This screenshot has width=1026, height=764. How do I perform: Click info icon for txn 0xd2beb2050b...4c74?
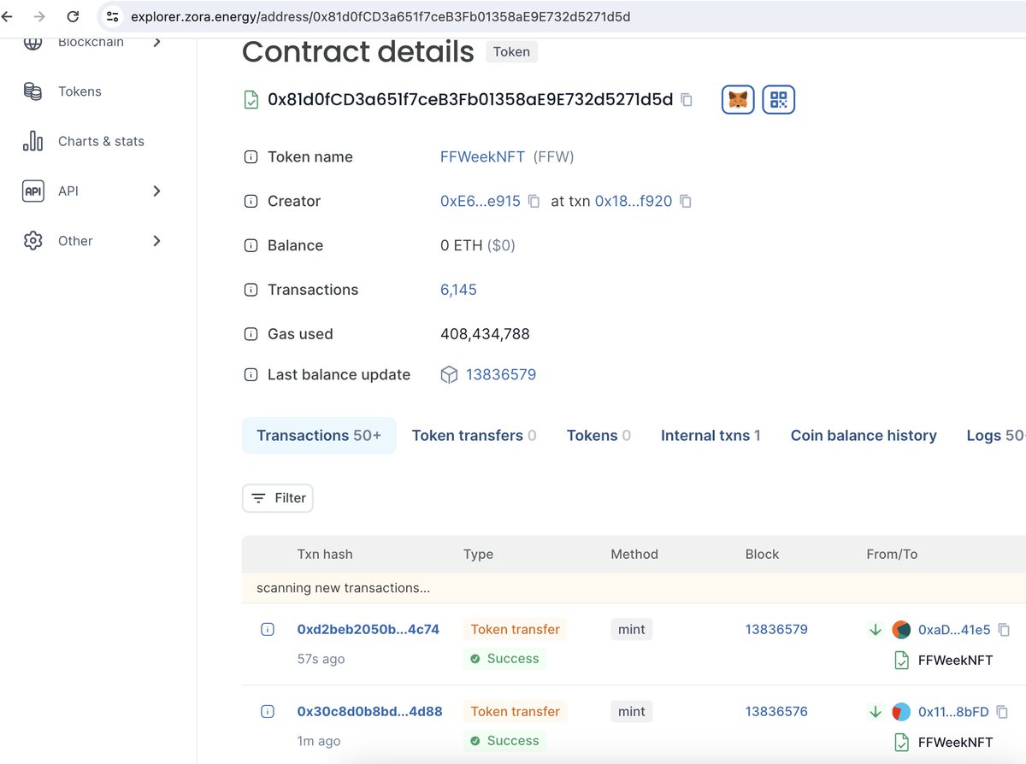[267, 630]
